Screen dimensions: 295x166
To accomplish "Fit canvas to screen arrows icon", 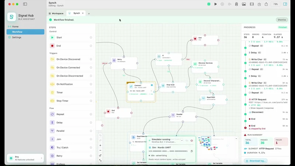I will 100,160.
